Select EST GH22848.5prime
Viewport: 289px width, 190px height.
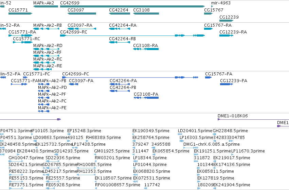tap(214, 134)
